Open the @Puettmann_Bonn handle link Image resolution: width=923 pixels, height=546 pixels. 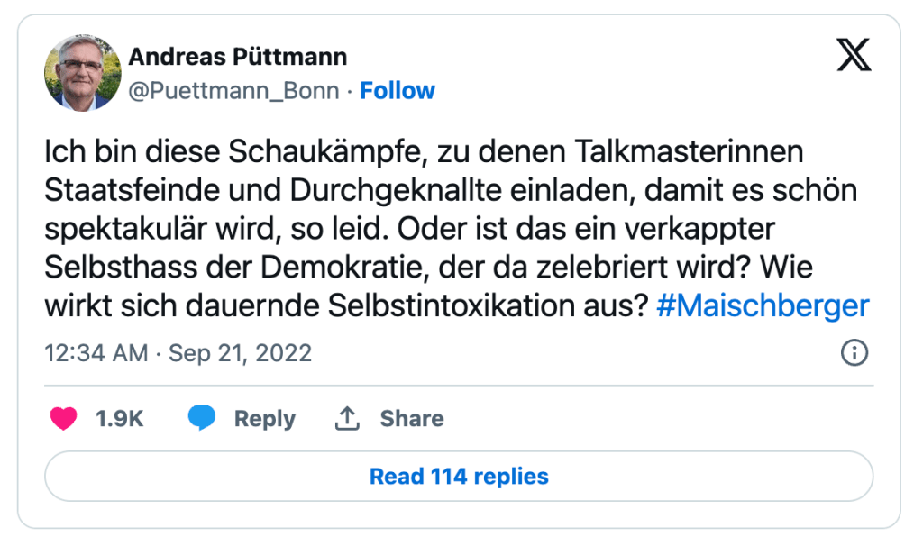coord(234,91)
